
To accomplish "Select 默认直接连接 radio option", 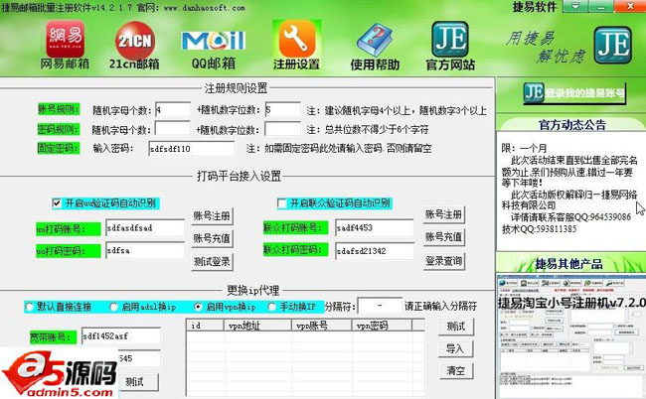I will point(30,307).
